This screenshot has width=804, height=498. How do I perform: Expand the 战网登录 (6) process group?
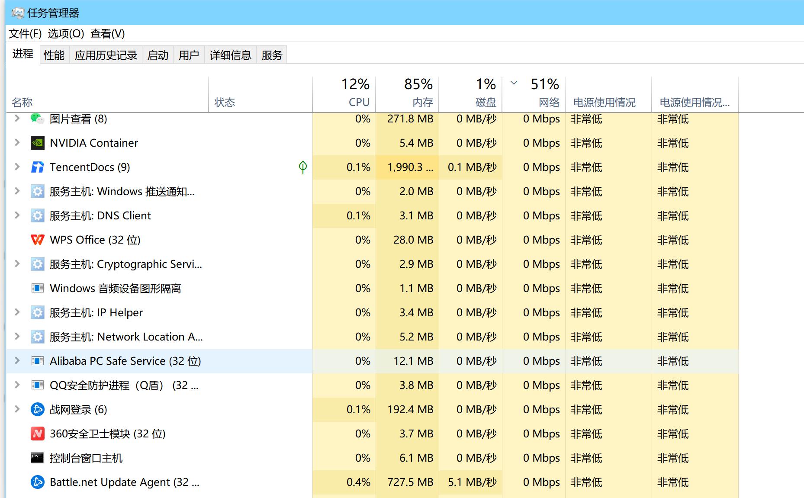[17, 409]
